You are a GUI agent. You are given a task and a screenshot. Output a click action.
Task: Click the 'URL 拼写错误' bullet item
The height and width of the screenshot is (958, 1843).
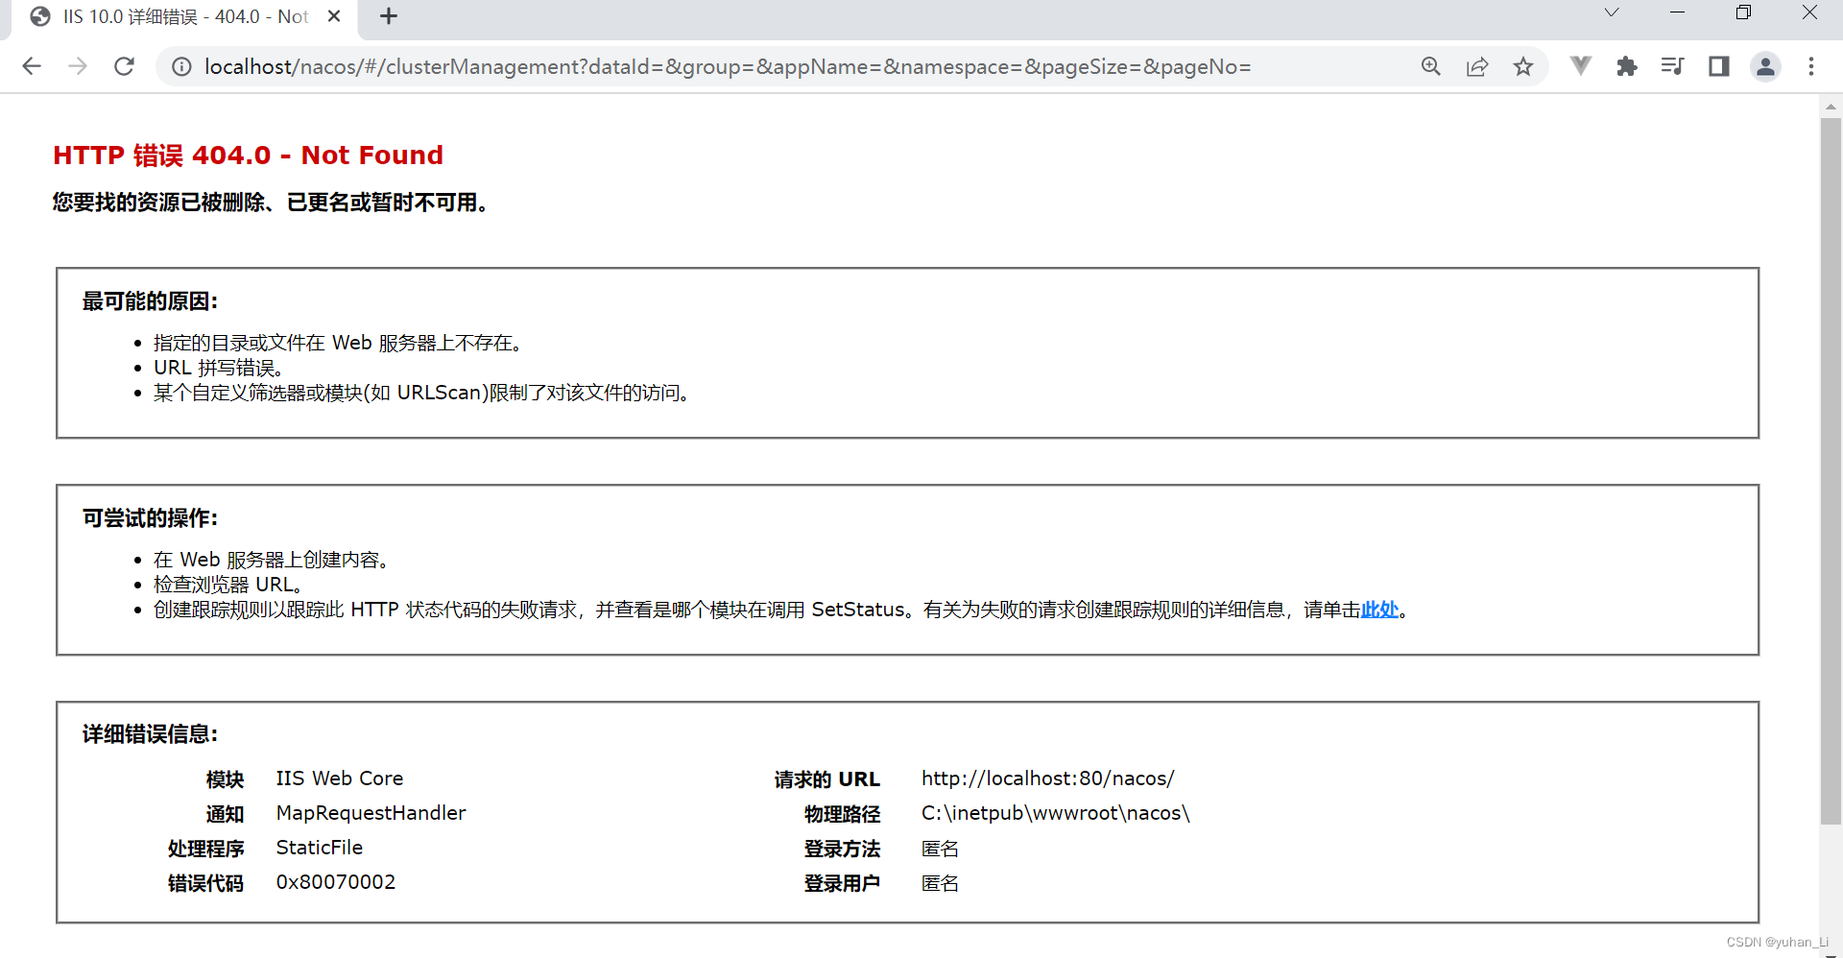tap(218, 368)
